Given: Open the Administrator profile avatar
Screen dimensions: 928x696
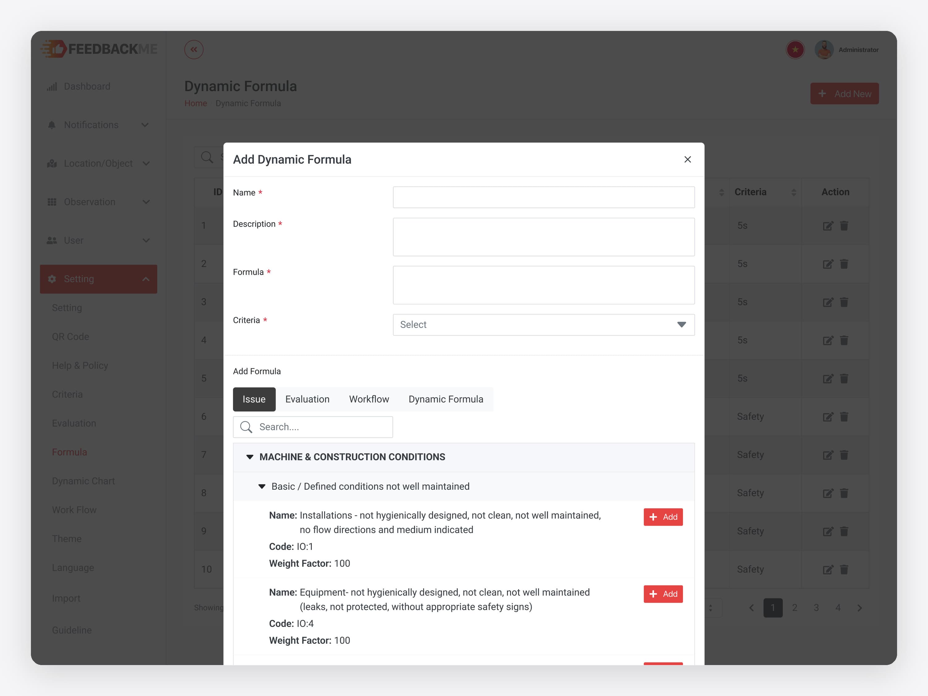Looking at the screenshot, I should (x=824, y=49).
